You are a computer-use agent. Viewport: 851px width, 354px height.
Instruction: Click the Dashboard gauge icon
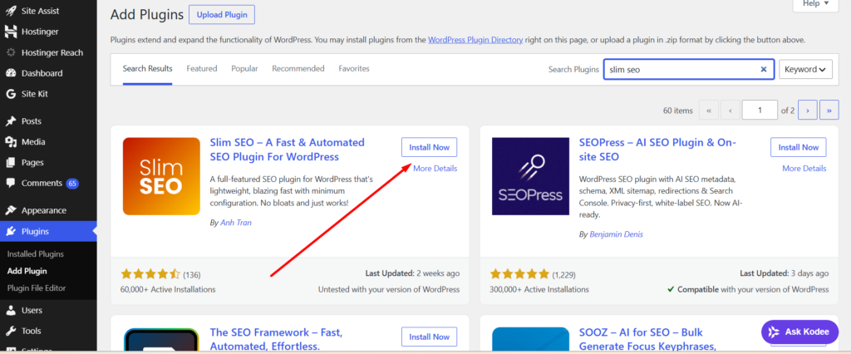(11, 73)
